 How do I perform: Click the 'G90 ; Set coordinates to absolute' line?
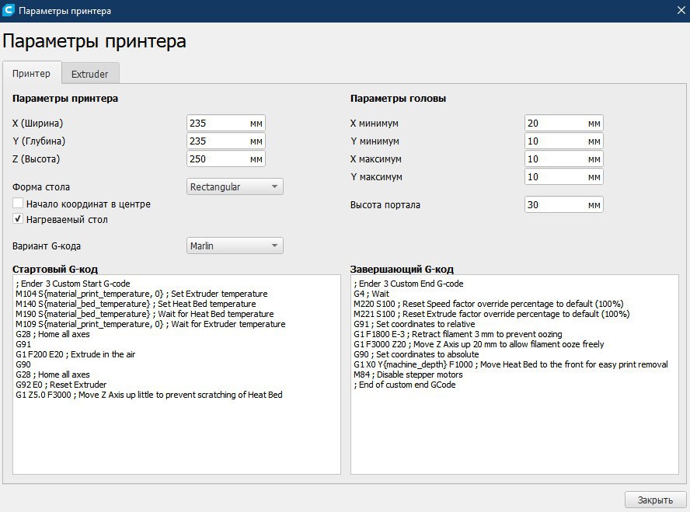coord(416,354)
